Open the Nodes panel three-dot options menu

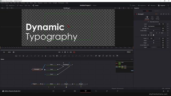click(x=132, y=59)
